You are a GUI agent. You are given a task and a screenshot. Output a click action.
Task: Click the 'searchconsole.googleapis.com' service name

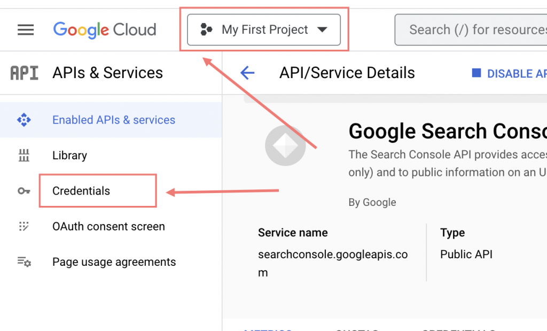(x=333, y=263)
